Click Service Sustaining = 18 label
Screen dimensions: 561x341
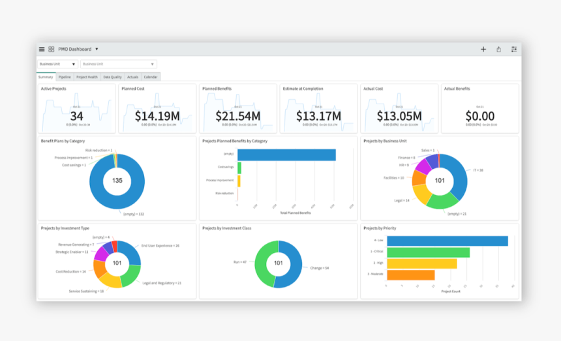pos(86,291)
